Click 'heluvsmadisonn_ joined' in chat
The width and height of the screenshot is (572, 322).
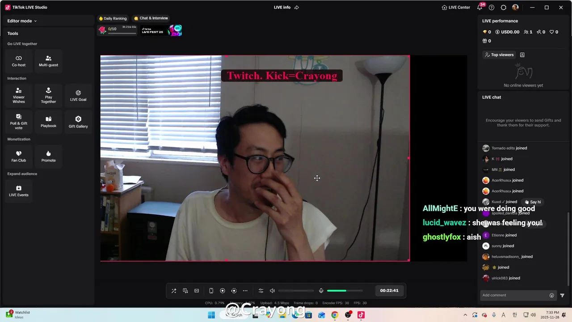(512, 257)
